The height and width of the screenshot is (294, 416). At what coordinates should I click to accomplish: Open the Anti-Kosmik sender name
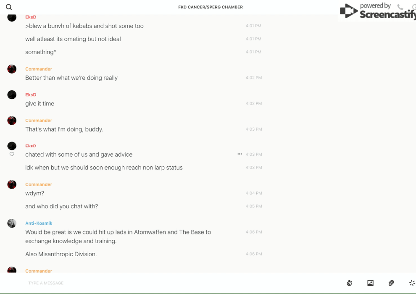(39, 223)
